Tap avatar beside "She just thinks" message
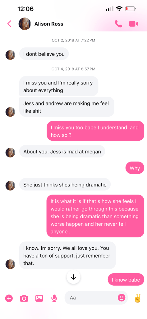 coord(10,186)
